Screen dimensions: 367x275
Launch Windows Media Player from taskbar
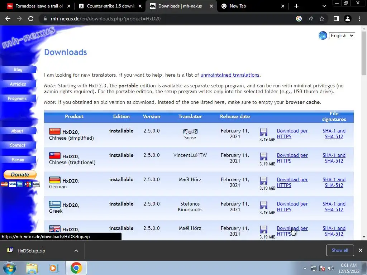click(53, 268)
